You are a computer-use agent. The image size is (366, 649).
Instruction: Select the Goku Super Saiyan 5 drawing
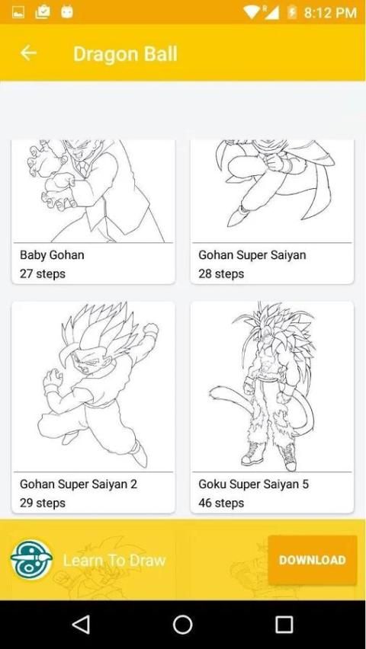coord(272,408)
